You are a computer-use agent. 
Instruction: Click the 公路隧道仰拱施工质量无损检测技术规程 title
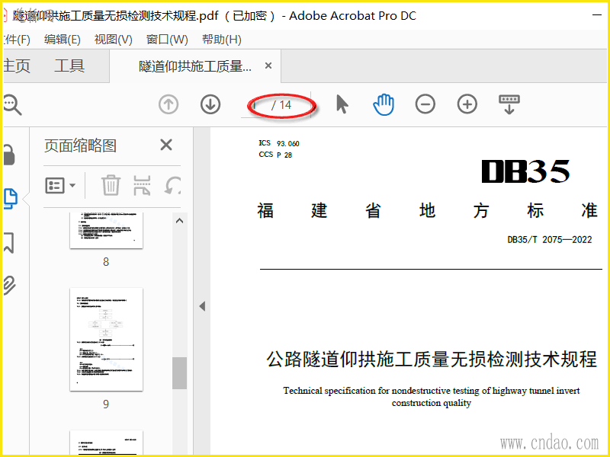coord(431,359)
